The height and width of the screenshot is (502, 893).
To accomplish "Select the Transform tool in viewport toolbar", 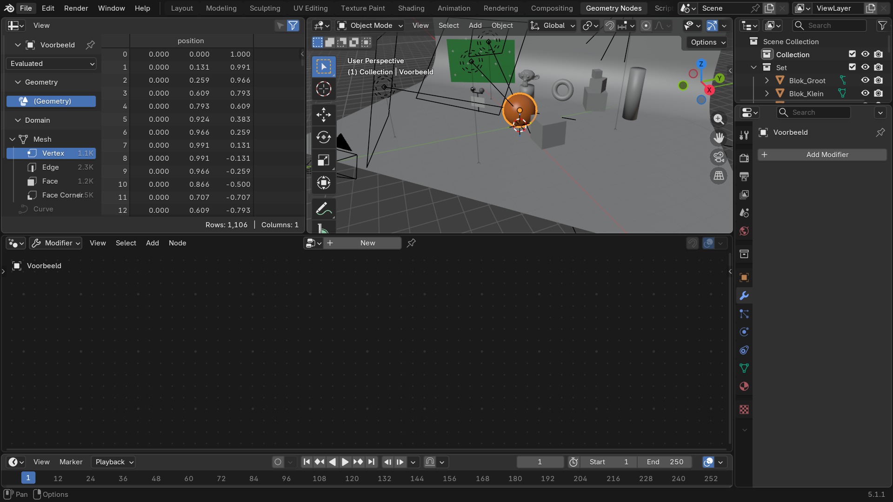I will [324, 183].
